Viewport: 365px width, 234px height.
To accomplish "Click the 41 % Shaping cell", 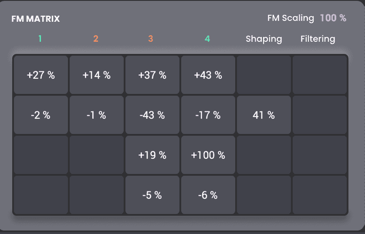I will click(264, 115).
